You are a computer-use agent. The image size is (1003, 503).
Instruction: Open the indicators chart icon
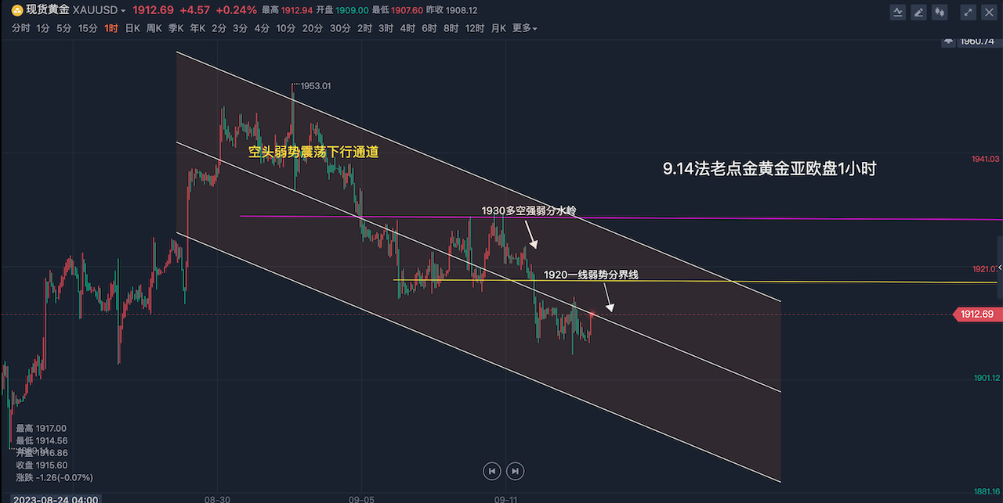pyautogui.click(x=898, y=12)
